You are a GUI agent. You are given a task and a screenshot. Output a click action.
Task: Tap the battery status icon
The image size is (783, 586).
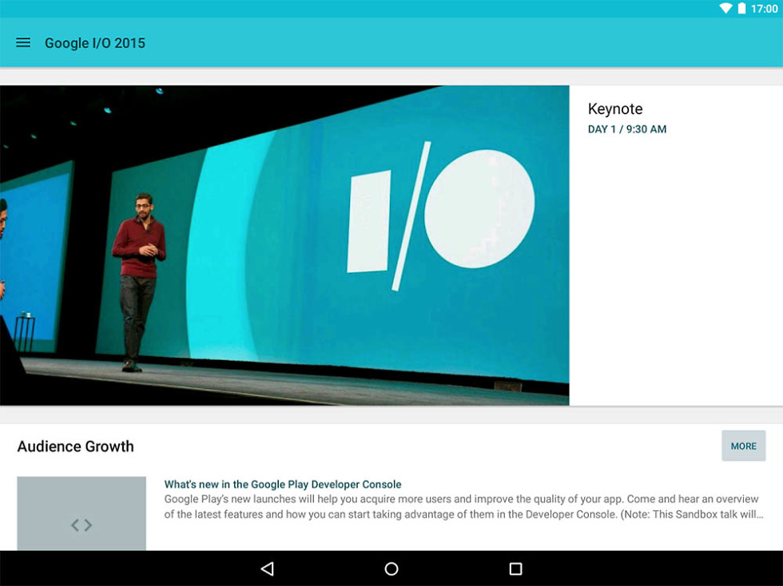[741, 9]
